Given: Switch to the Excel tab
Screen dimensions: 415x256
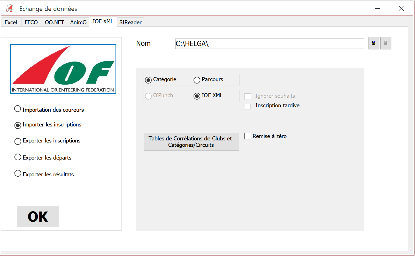Looking at the screenshot, I should pyautogui.click(x=11, y=22).
